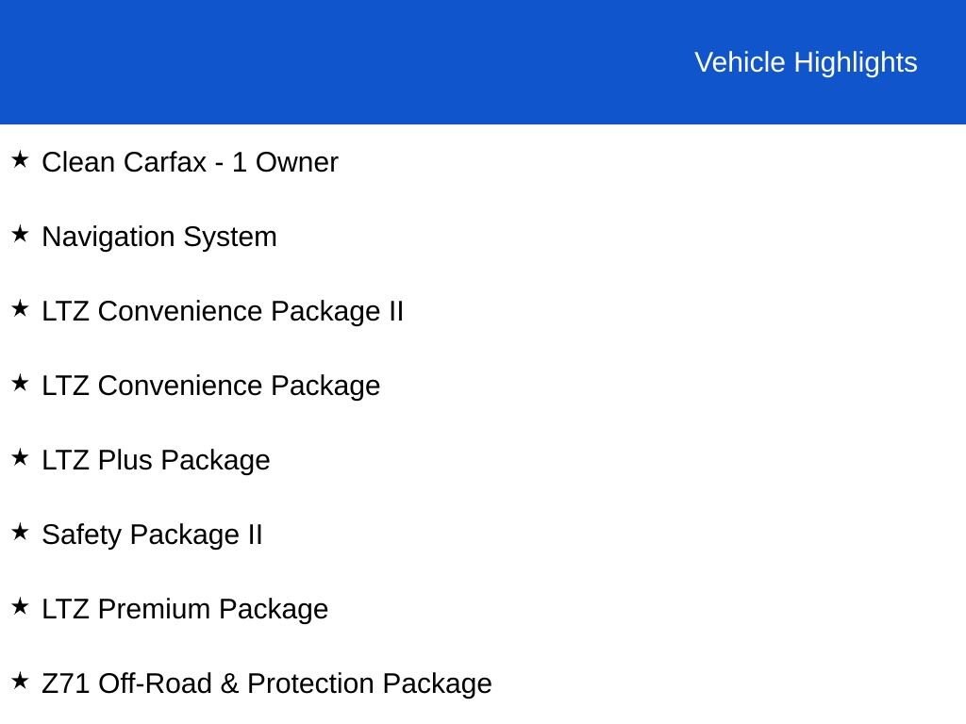Select the star before LTZ Premium Package
The width and height of the screenshot is (966, 724).
coord(20,606)
